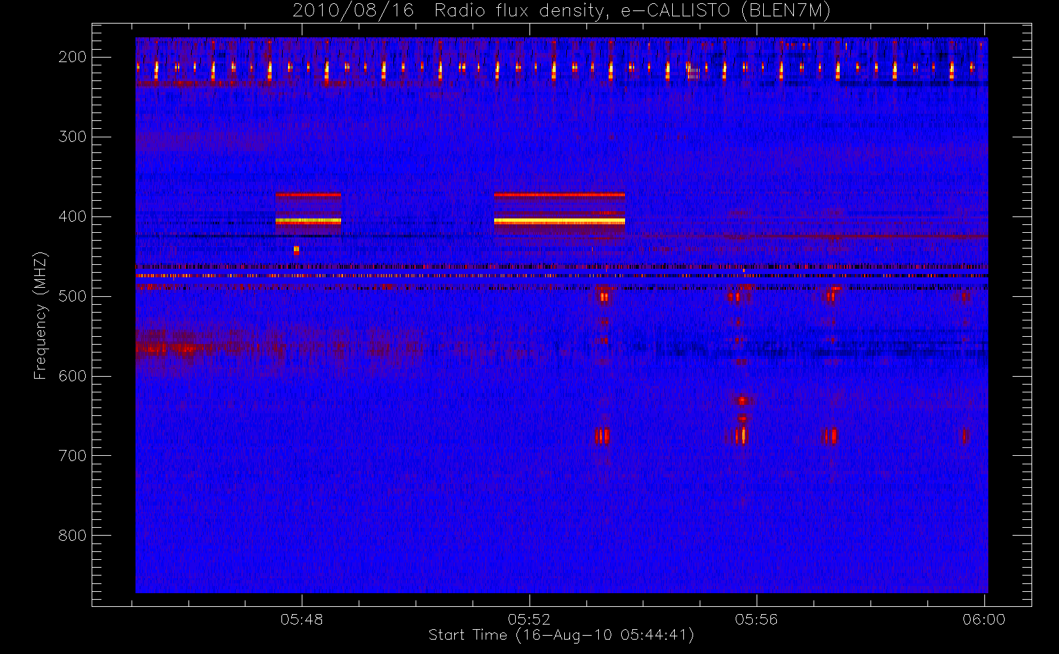The width and height of the screenshot is (1059, 654).
Task: Click the bright yellow band starting near 05:52
Action: pos(560,222)
